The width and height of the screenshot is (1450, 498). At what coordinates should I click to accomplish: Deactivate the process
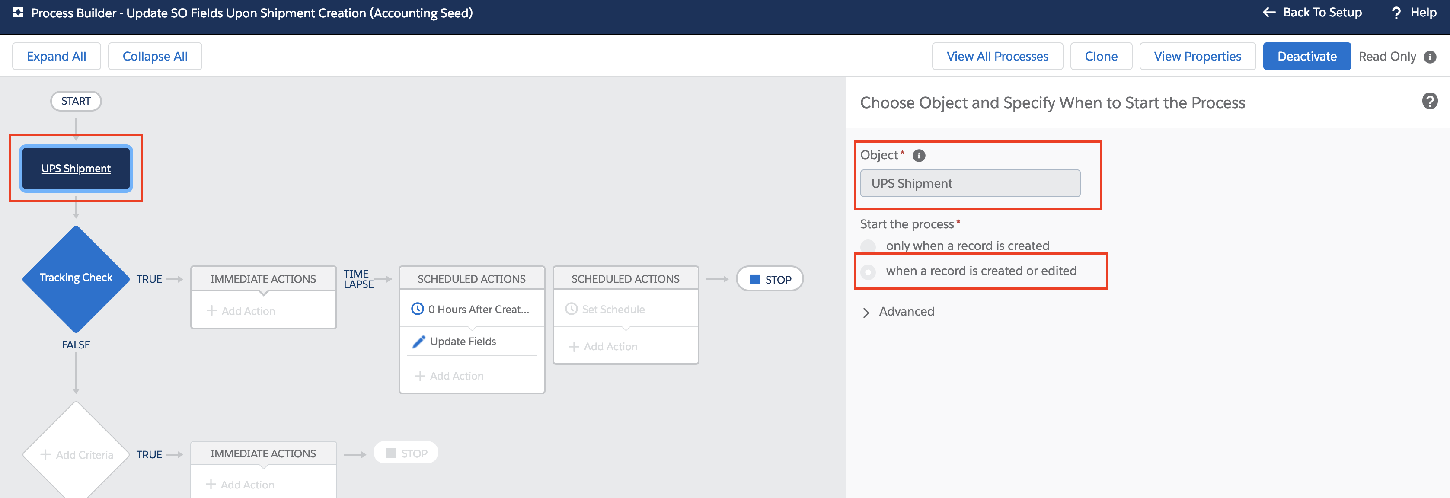pyautogui.click(x=1307, y=56)
